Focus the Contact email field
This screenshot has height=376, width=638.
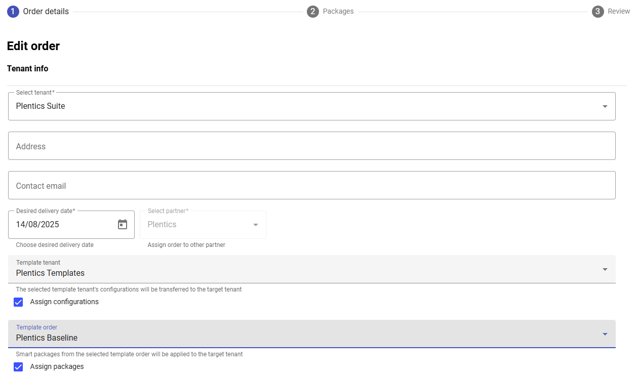coord(312,185)
